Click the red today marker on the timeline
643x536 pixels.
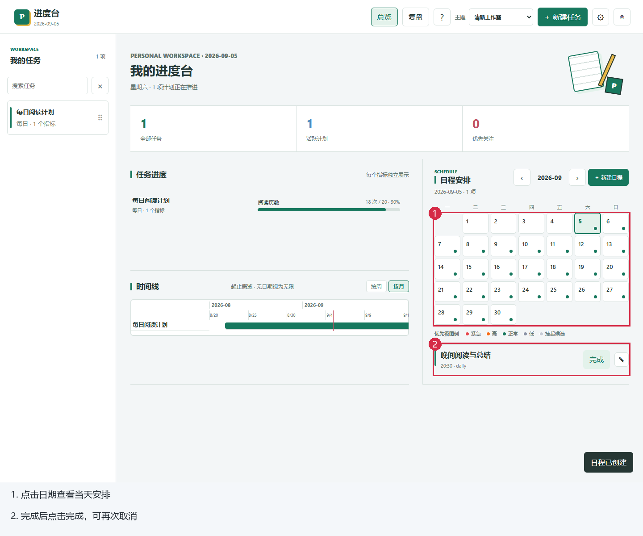pyautogui.click(x=333, y=321)
